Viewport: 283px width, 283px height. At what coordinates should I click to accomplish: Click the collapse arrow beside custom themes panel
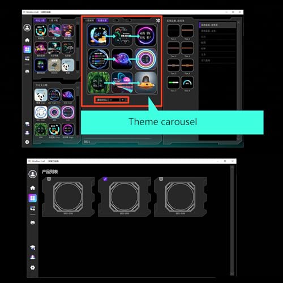tap(78, 88)
